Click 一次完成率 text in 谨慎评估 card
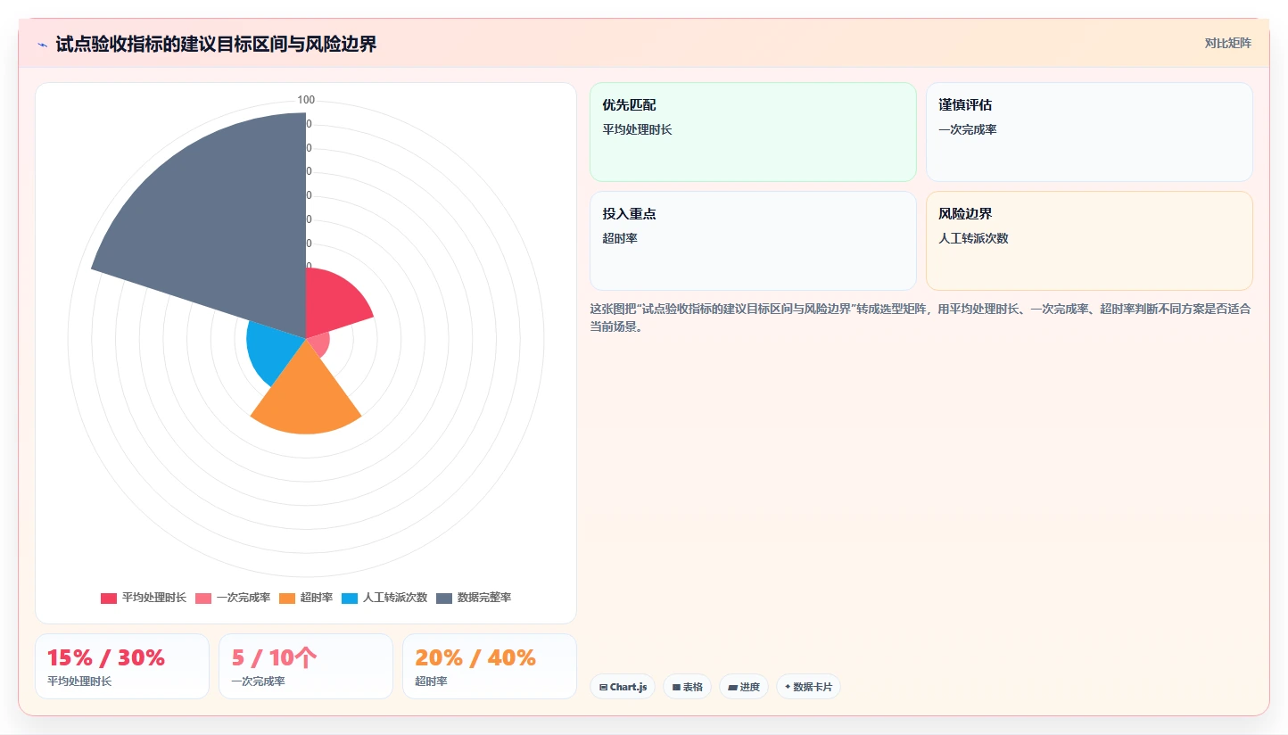 click(968, 129)
